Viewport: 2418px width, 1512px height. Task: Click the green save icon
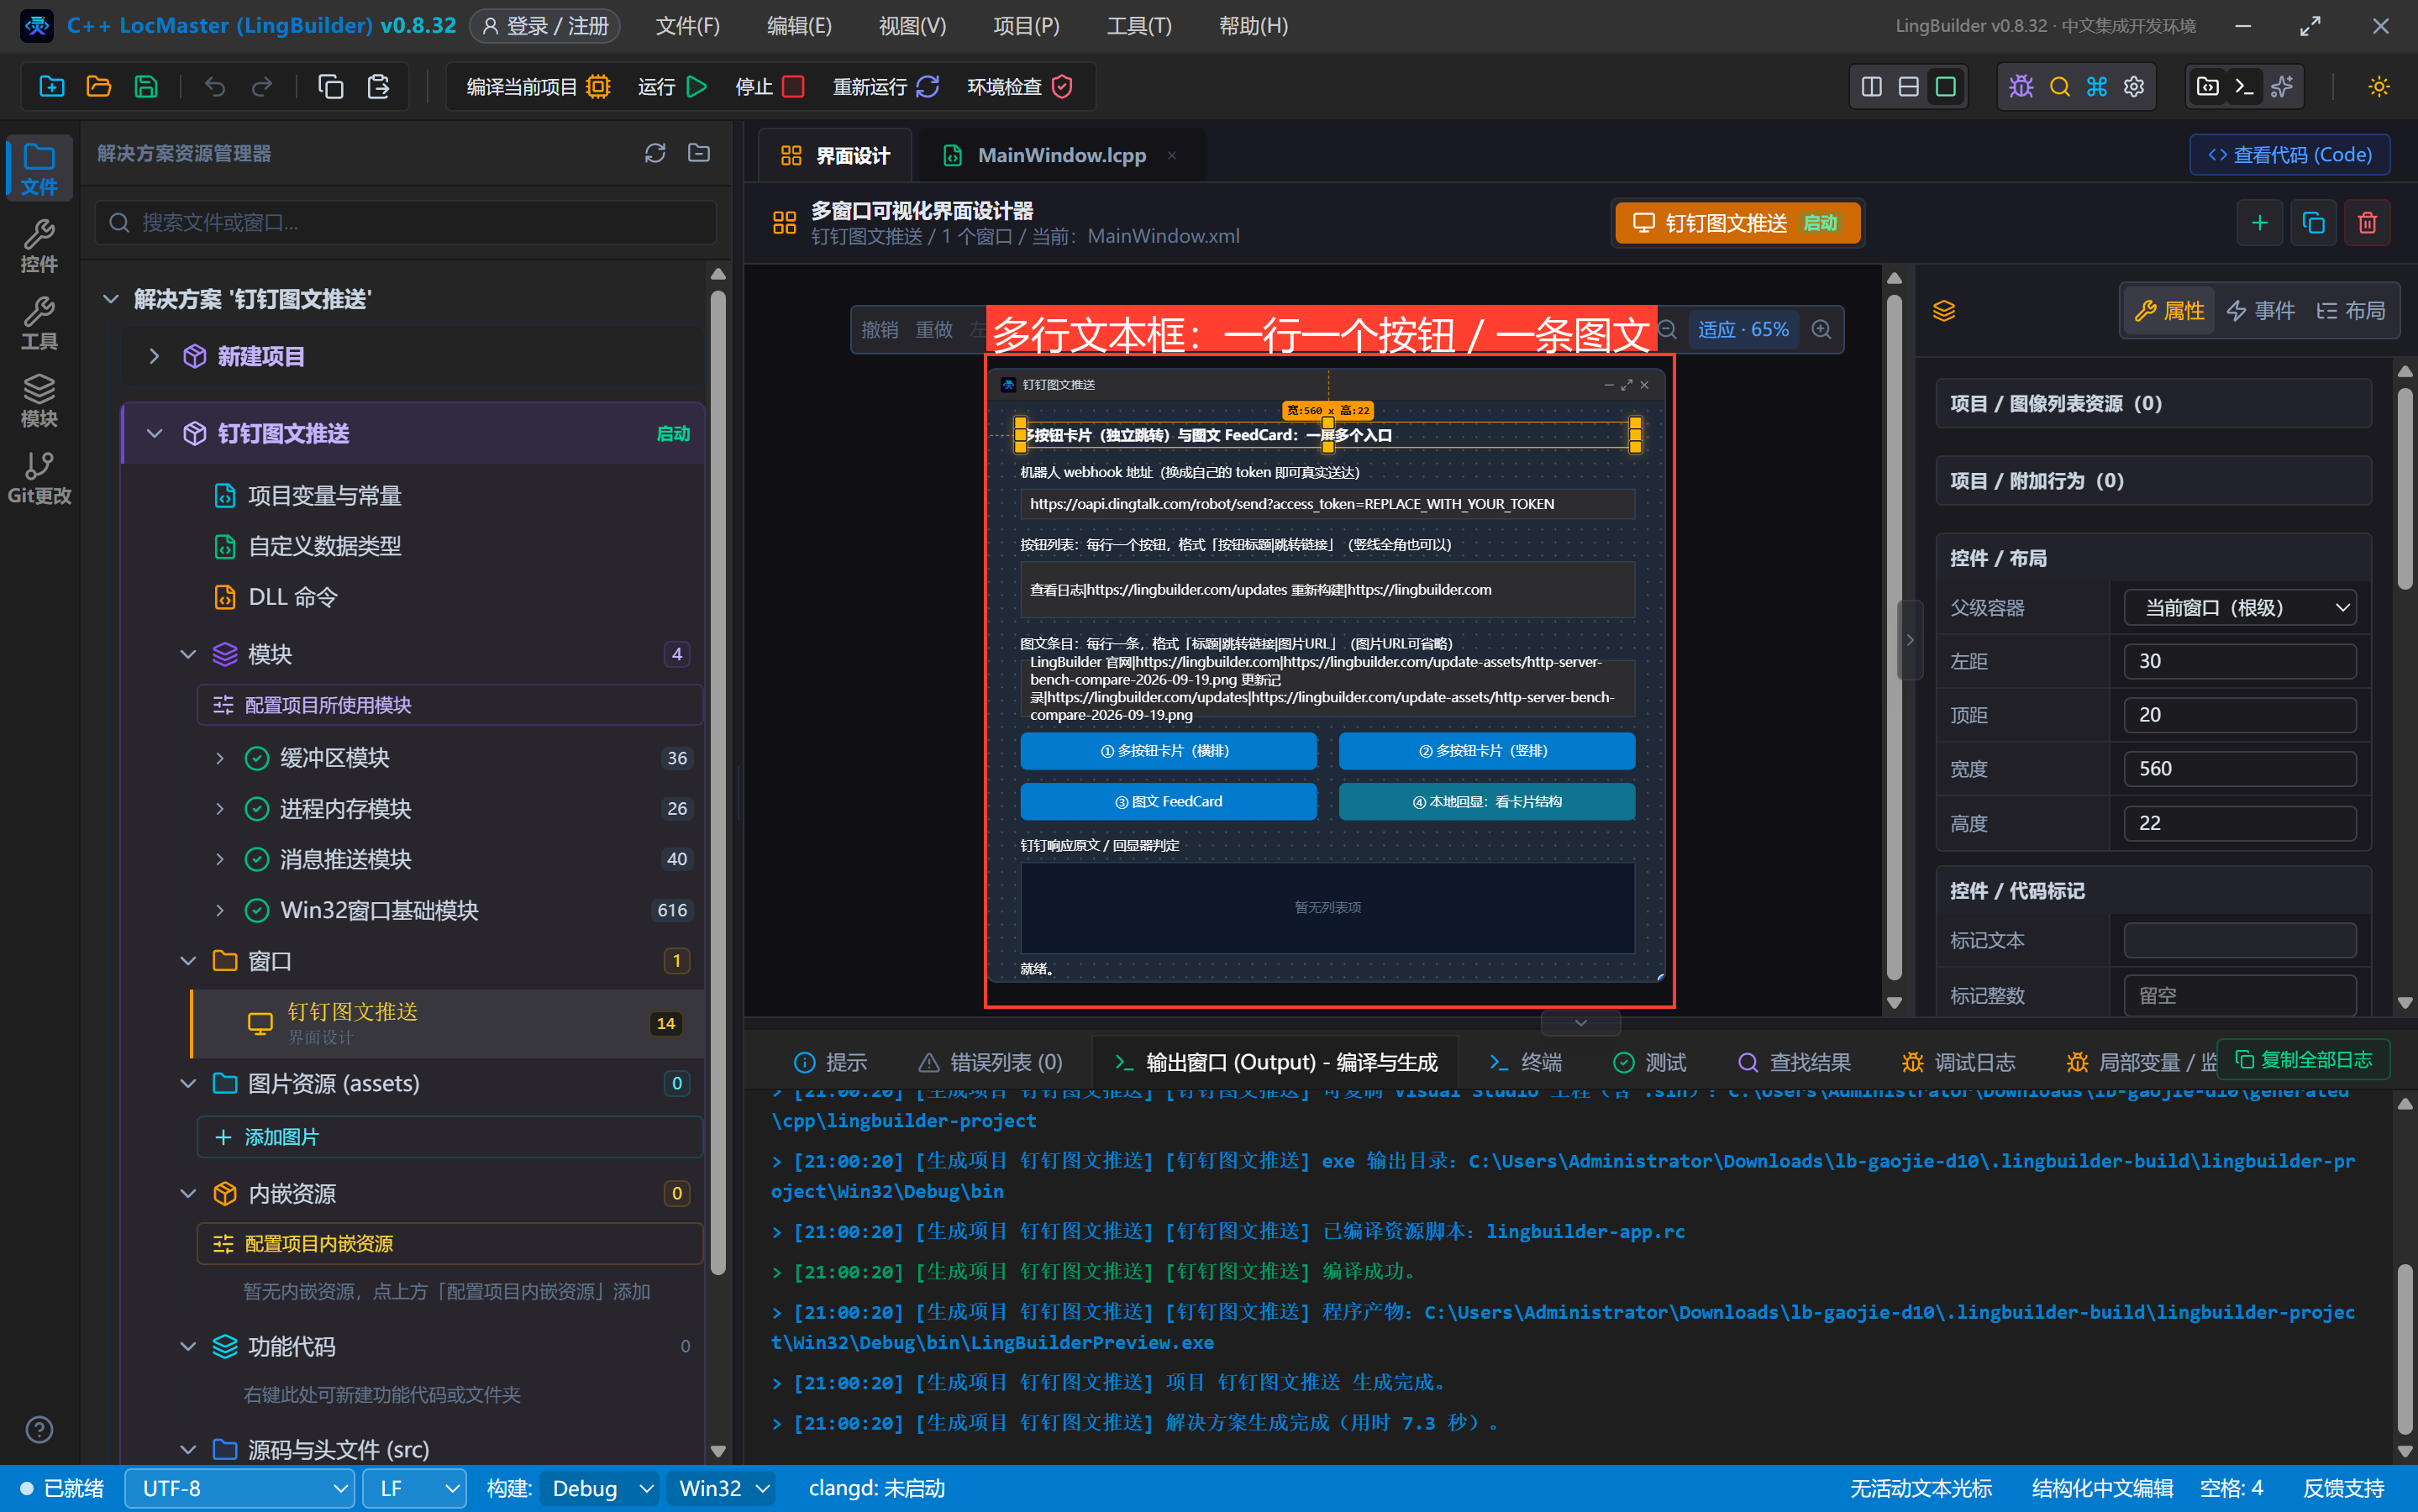coord(146,87)
